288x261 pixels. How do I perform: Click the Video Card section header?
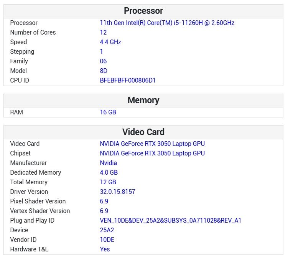click(x=143, y=132)
